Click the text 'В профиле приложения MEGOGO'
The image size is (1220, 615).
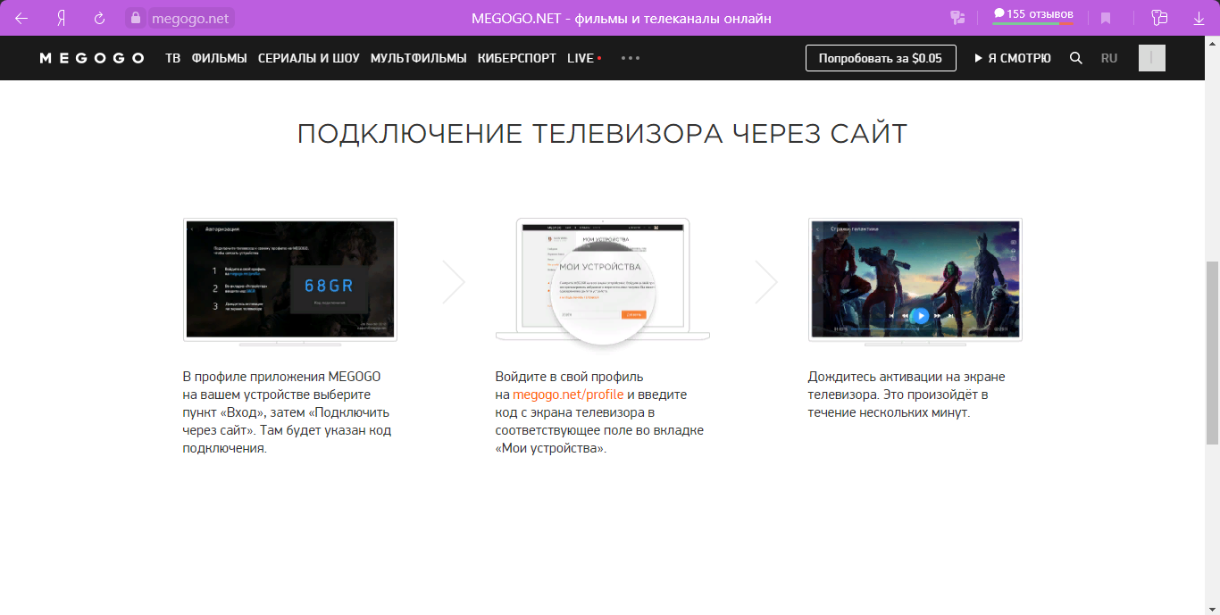(x=281, y=377)
